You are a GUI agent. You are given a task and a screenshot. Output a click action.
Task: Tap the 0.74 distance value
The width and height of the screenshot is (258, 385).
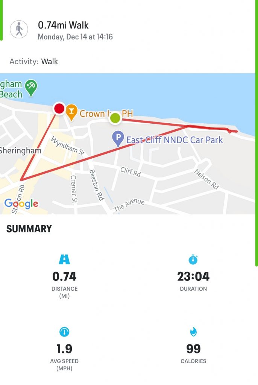pyautogui.click(x=64, y=276)
